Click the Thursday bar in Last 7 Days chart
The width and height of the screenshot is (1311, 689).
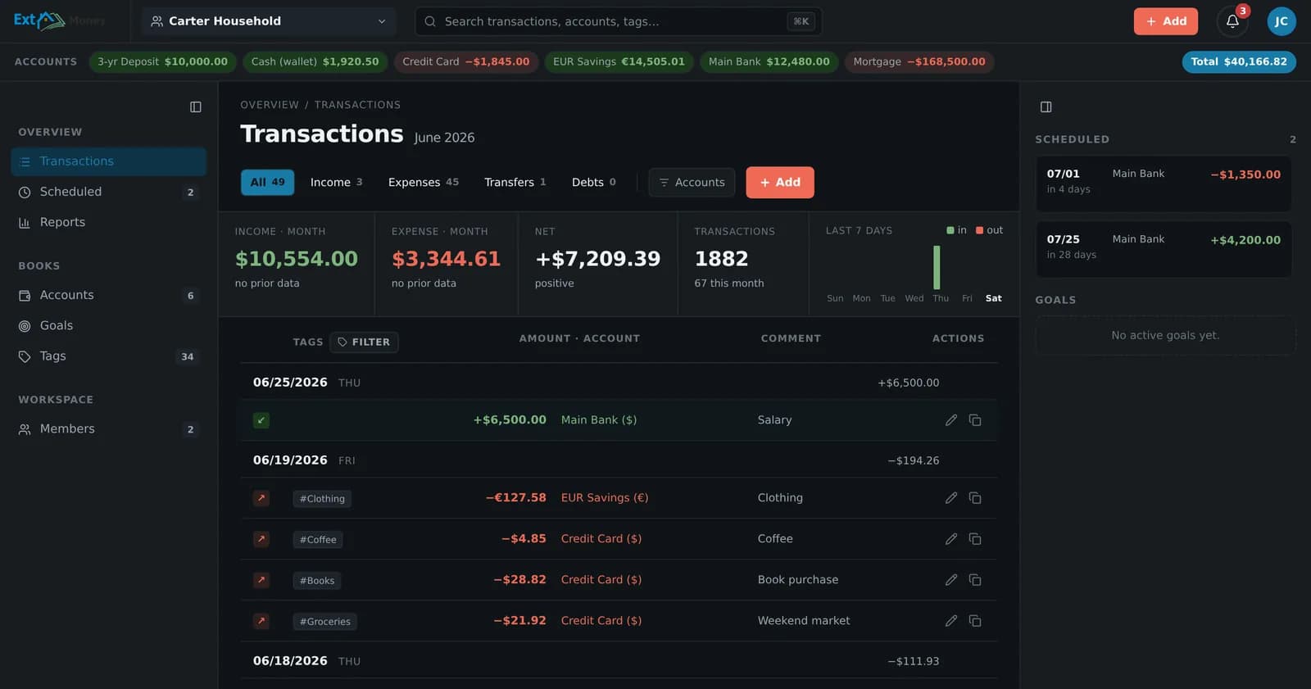tap(937, 267)
